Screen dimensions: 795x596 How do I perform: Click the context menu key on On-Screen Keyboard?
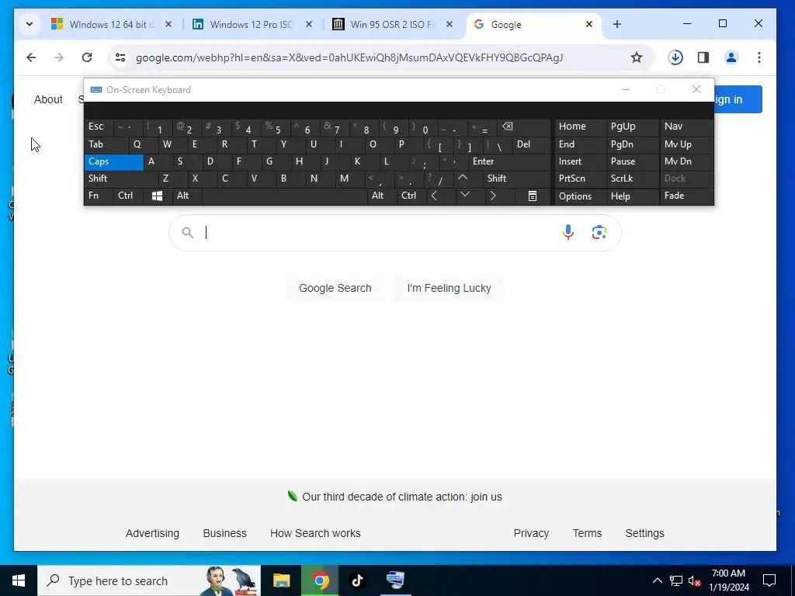click(533, 196)
